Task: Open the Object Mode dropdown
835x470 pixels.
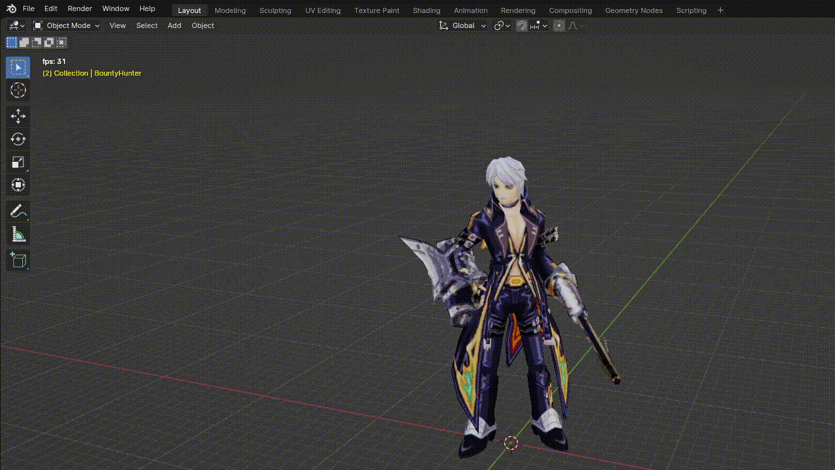Action: pos(67,25)
